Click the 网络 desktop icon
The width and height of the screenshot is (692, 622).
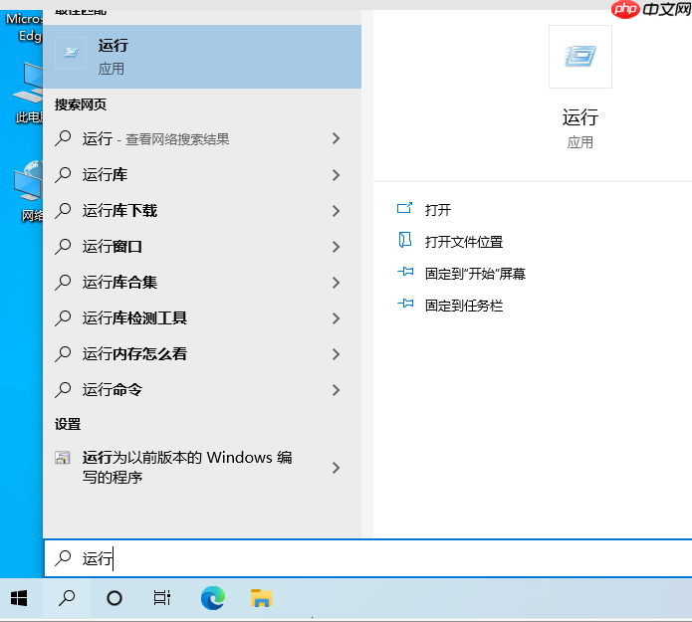tap(29, 190)
